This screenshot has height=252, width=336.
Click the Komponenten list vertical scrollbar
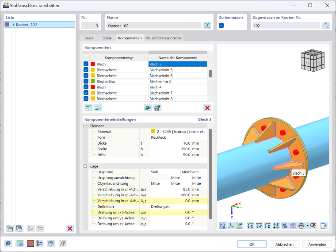click(210, 73)
